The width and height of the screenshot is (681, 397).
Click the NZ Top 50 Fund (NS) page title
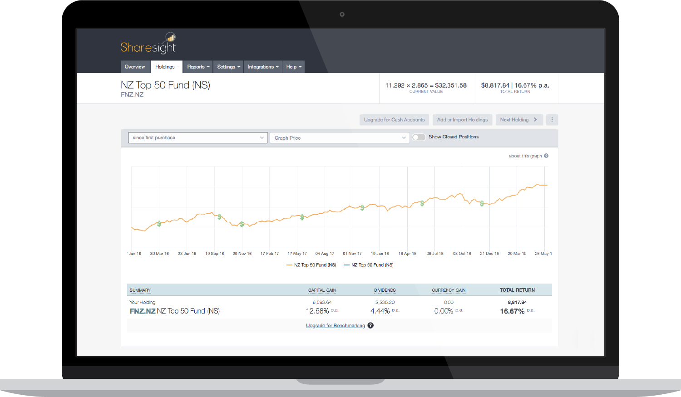point(165,85)
